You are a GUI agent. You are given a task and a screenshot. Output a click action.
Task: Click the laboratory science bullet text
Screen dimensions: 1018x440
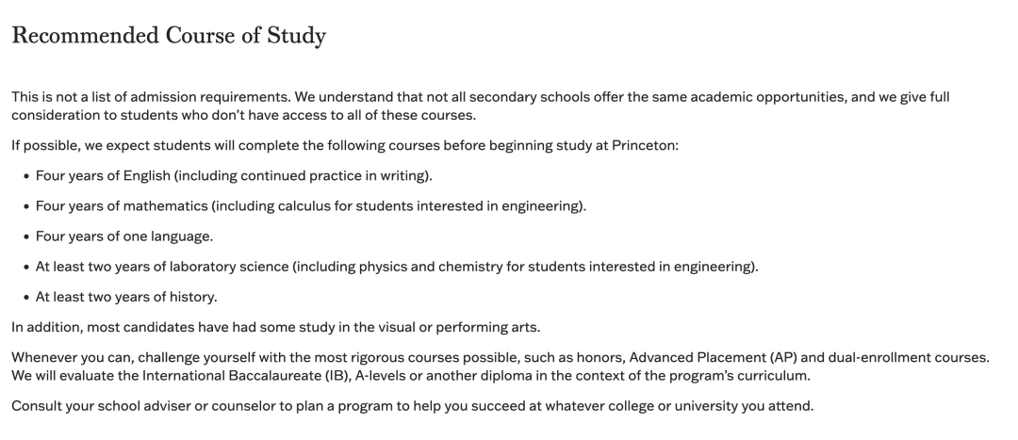click(x=397, y=267)
